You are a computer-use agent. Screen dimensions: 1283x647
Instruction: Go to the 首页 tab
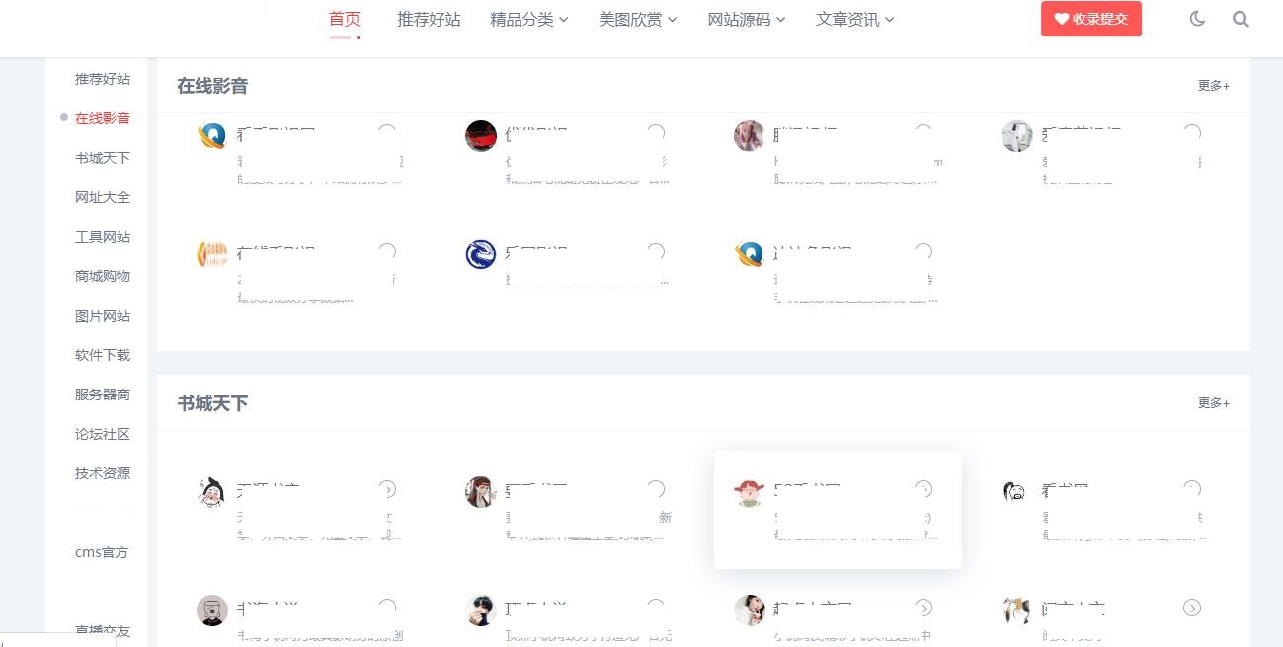(345, 19)
